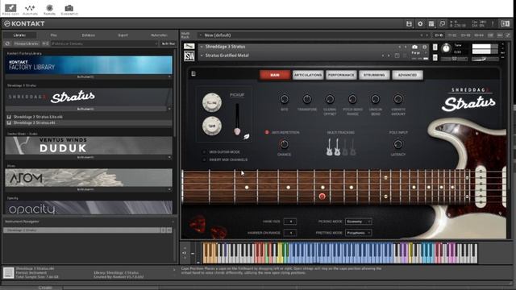The width and height of the screenshot is (516, 290).
Task: Click the Ventus Winds Duduk banner
Action: [x=89, y=146]
